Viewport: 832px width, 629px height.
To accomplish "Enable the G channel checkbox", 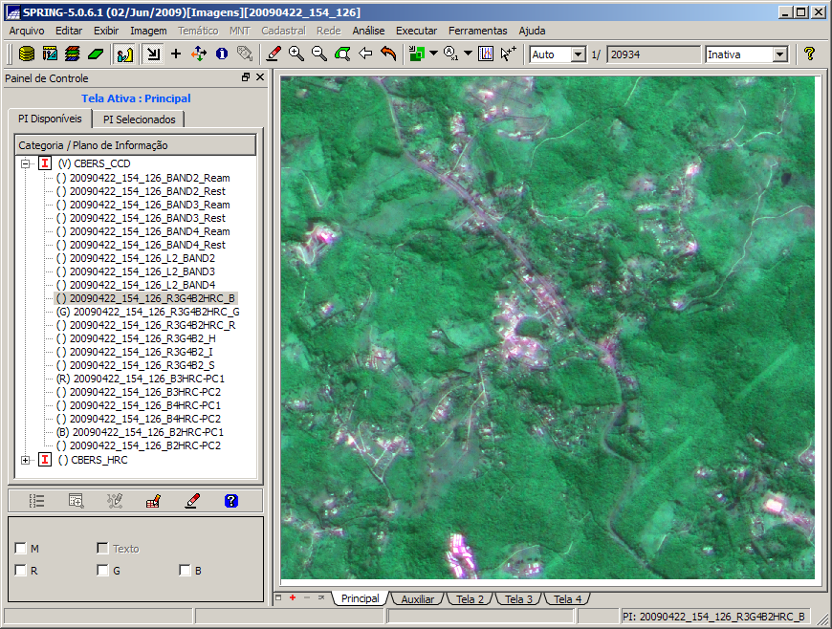I will 102,571.
